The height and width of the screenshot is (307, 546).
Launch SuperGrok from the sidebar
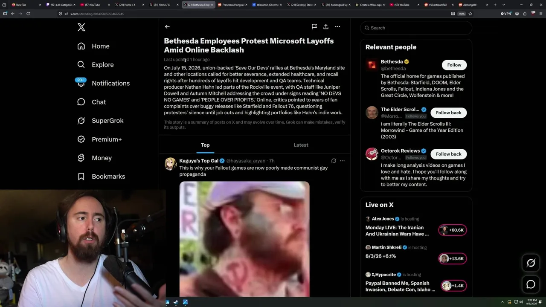click(x=100, y=121)
